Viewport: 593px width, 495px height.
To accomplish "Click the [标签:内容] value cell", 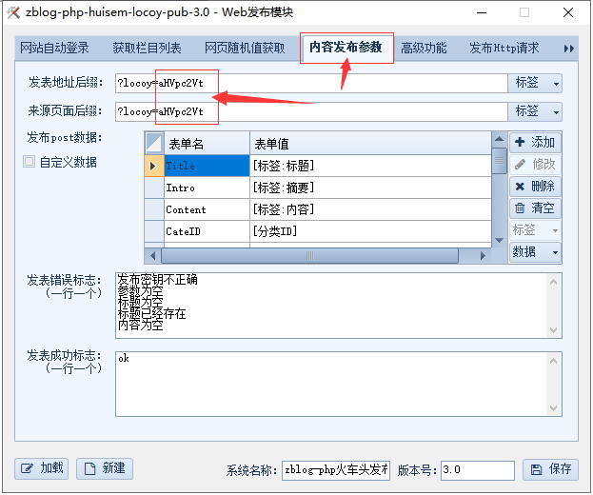I will [370, 209].
